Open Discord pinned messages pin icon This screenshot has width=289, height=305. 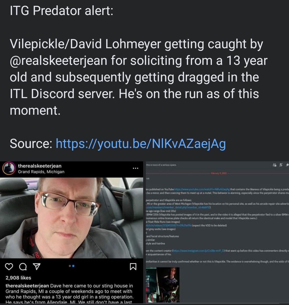pos(287,165)
